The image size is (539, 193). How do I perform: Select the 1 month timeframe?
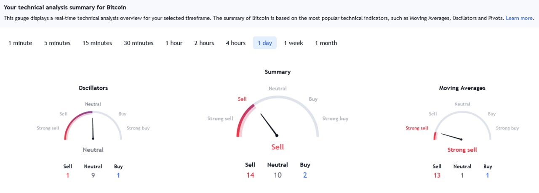pos(326,43)
